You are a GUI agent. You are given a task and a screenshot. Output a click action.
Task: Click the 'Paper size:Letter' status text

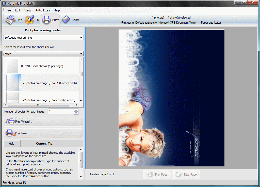[x=211, y=23]
